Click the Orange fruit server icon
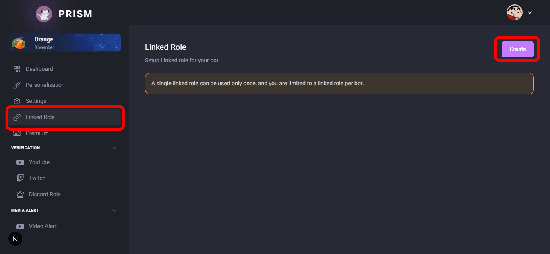This screenshot has width=550, height=254. 19,43
